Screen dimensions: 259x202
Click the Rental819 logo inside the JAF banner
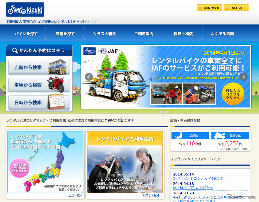click(x=90, y=51)
